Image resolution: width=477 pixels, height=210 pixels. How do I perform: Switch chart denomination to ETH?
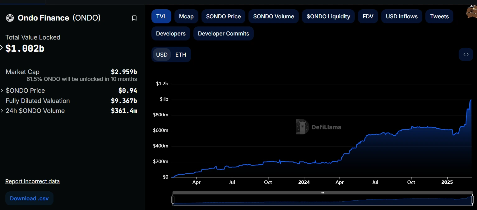[181, 55]
